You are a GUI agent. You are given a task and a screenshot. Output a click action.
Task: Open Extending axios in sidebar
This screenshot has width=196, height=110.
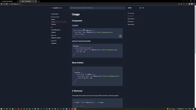56,30
